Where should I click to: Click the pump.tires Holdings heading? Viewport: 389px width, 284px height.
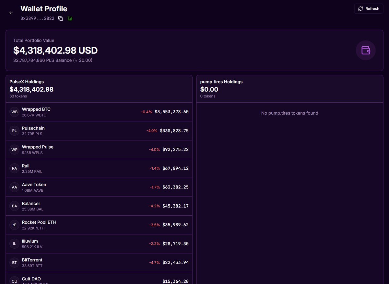tap(221, 82)
